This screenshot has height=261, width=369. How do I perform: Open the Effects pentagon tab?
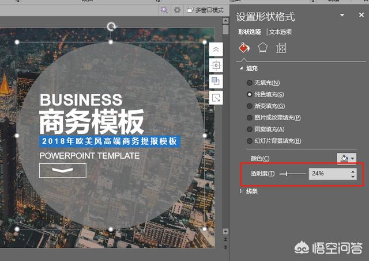pyautogui.click(x=263, y=48)
